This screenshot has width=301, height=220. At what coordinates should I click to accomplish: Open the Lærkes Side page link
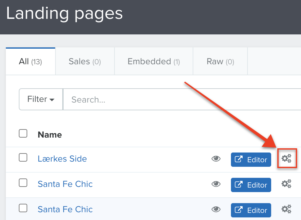pyautogui.click(x=62, y=159)
